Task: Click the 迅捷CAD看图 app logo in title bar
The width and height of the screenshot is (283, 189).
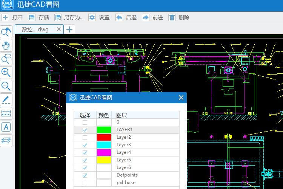Action: (7, 4)
